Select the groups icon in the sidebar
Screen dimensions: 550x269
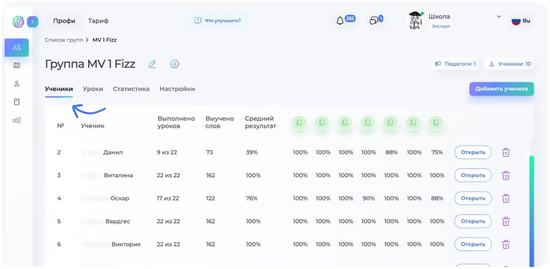(x=16, y=47)
